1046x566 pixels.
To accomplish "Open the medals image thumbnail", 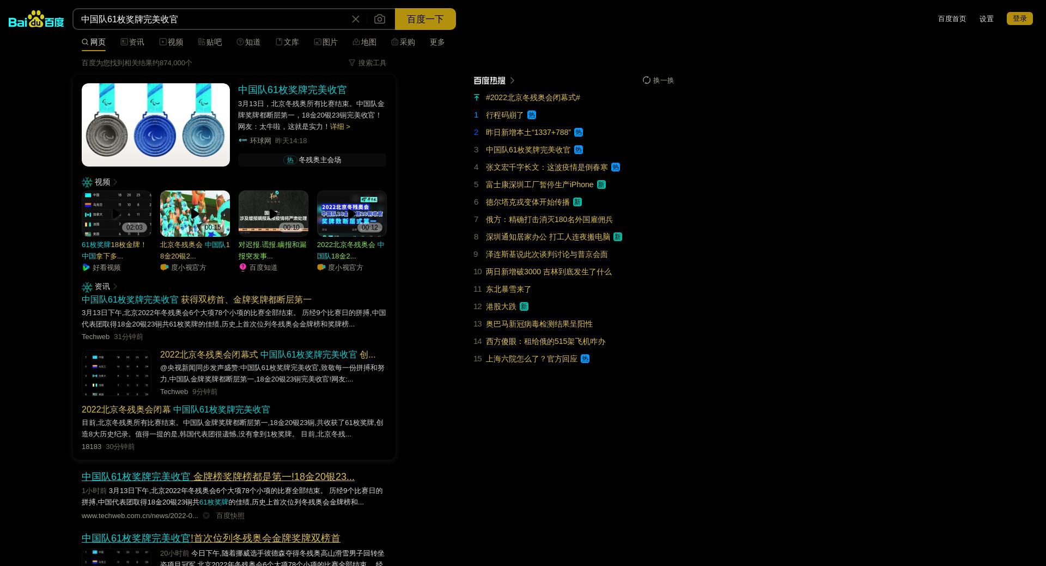I will (156, 125).
